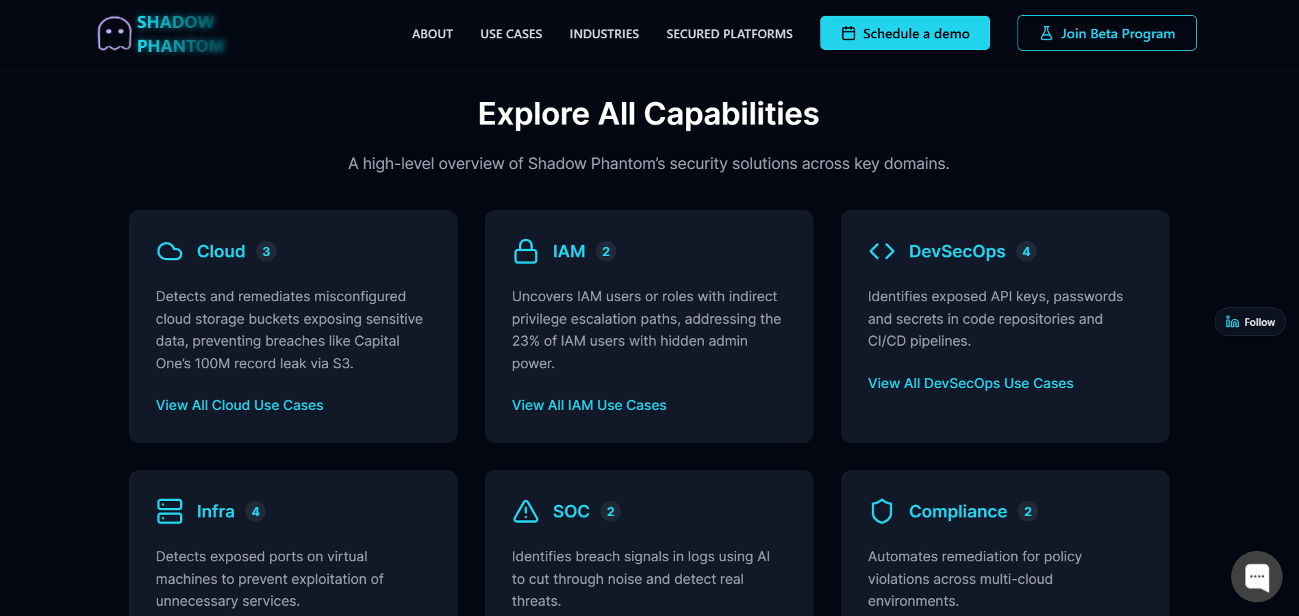Click the warning triangle icon beside SOC
1299x616 pixels.
pos(525,511)
